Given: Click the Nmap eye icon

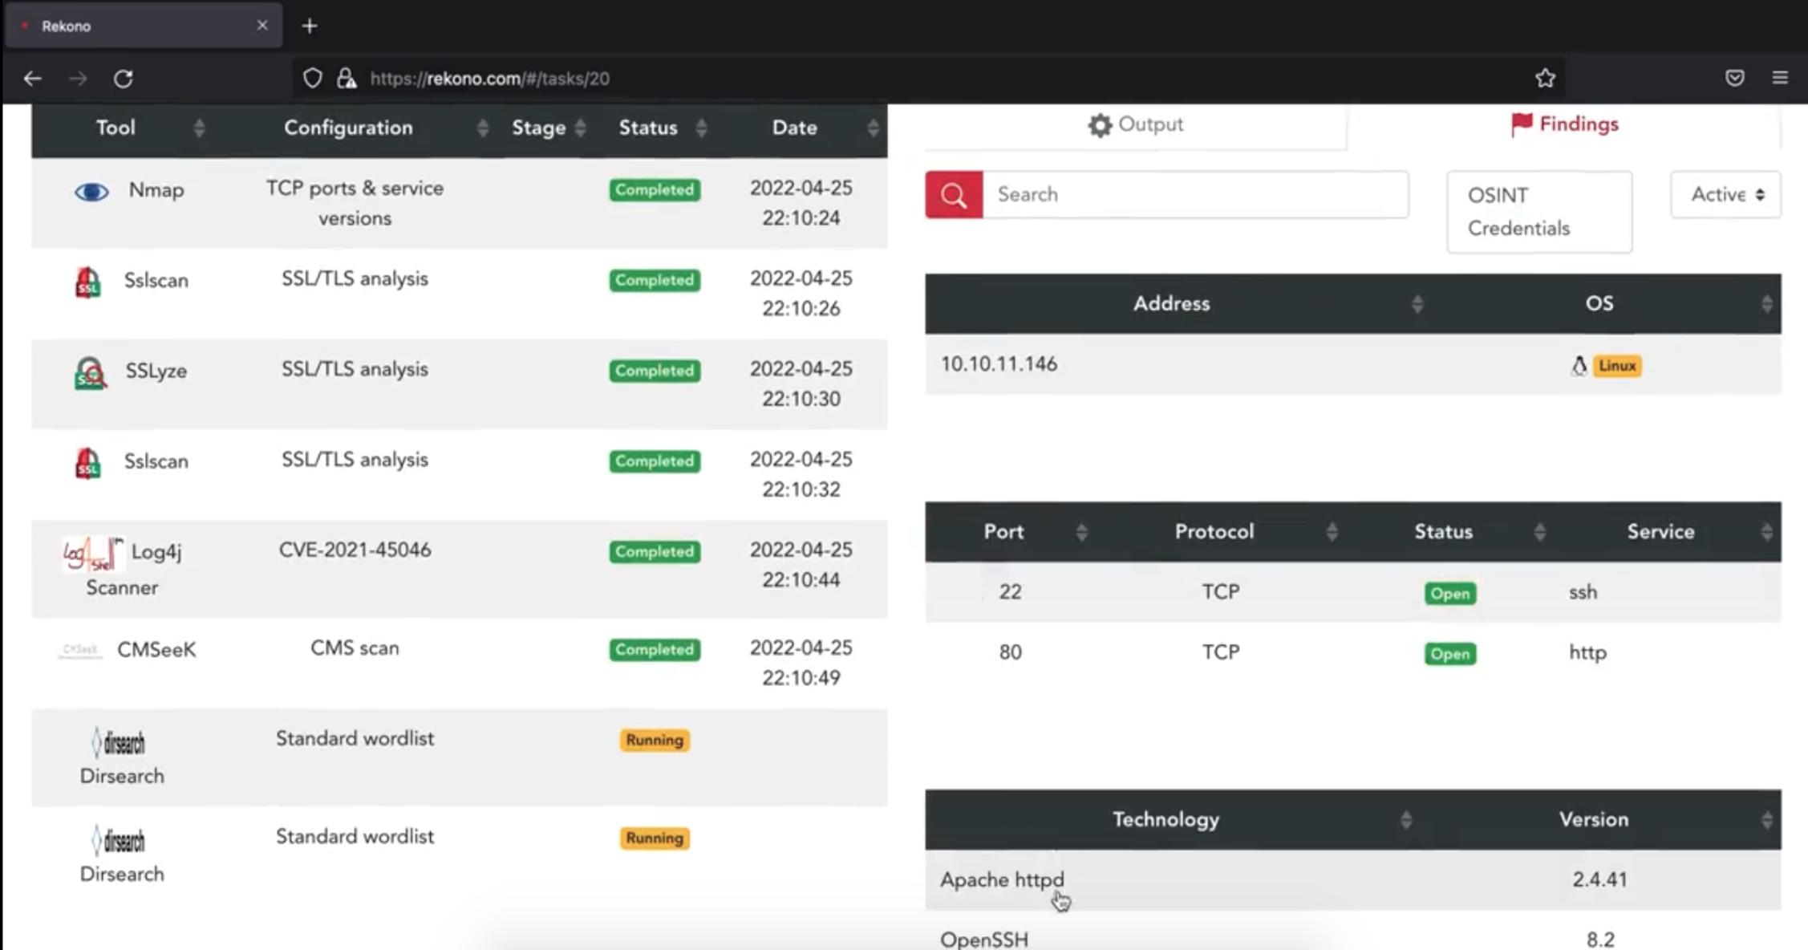Looking at the screenshot, I should click(x=91, y=192).
